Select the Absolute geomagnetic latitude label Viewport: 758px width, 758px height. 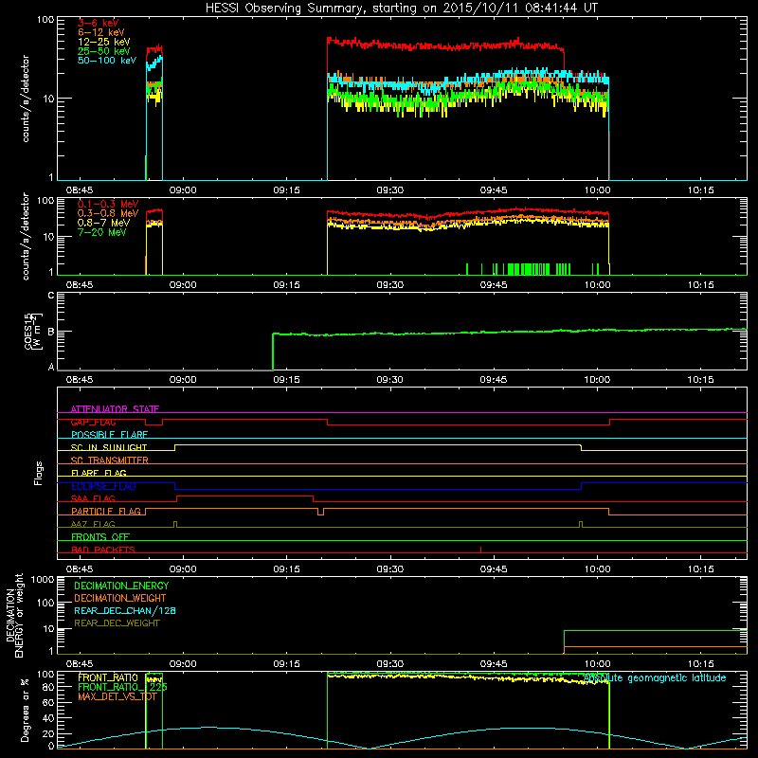(655, 677)
